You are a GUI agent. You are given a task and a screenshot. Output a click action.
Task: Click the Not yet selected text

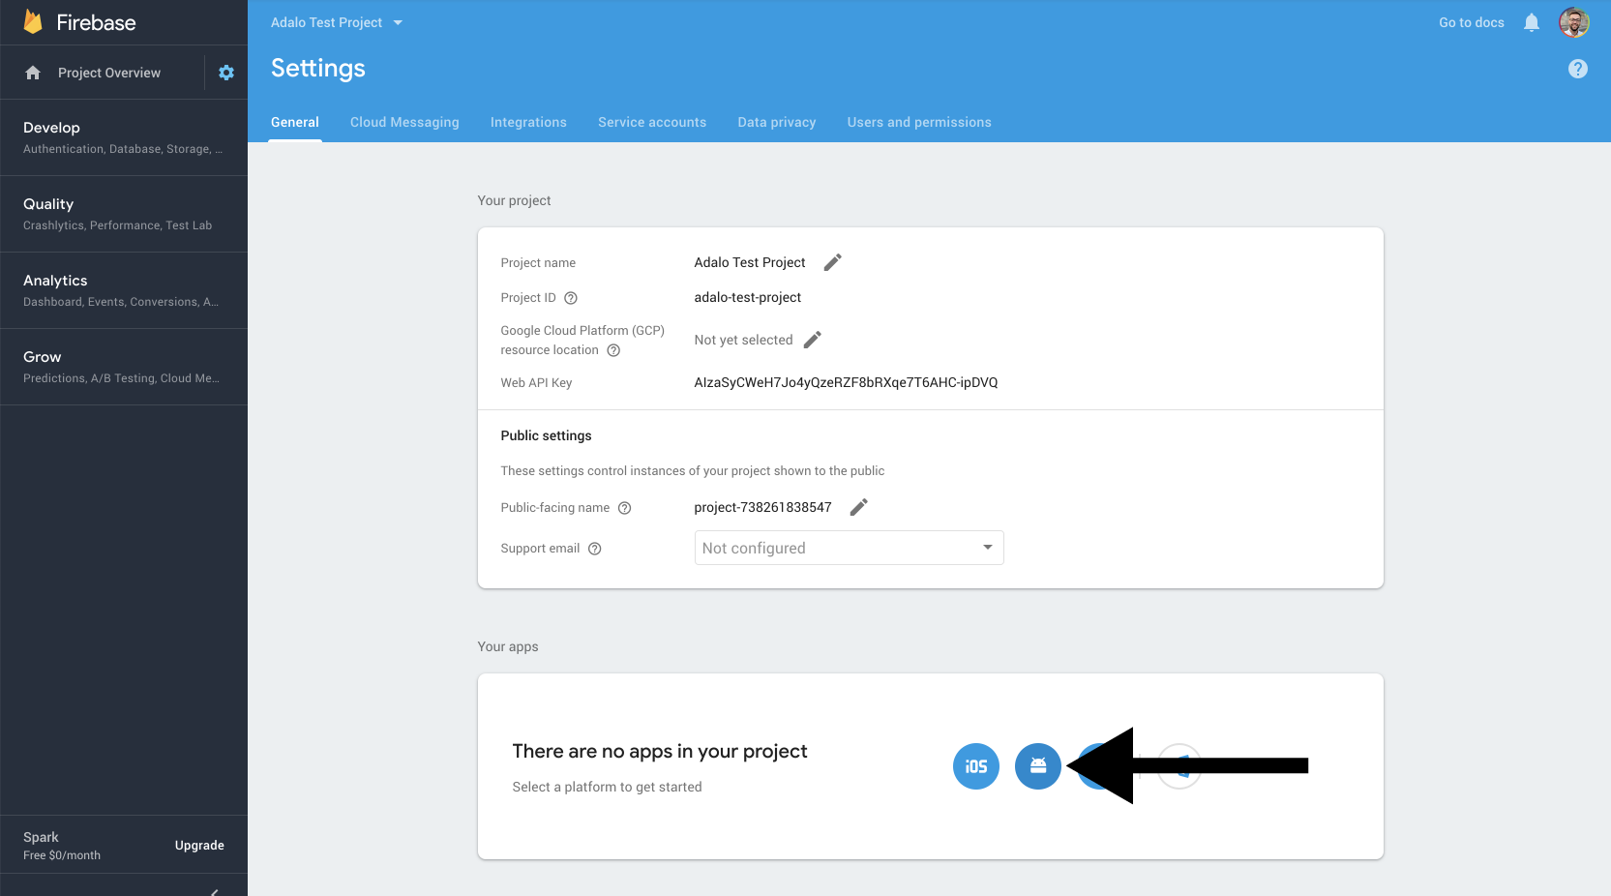click(743, 340)
